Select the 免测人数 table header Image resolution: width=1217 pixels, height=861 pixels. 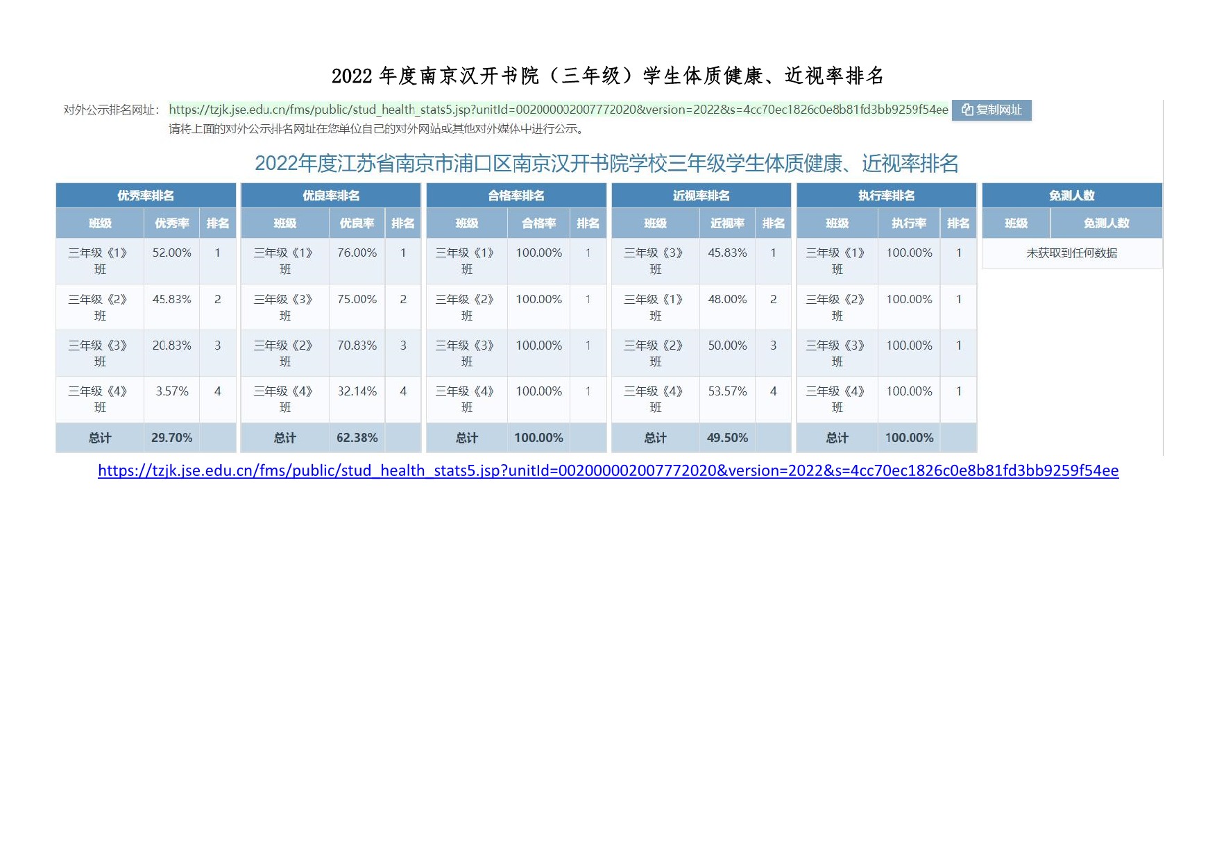tap(1072, 196)
